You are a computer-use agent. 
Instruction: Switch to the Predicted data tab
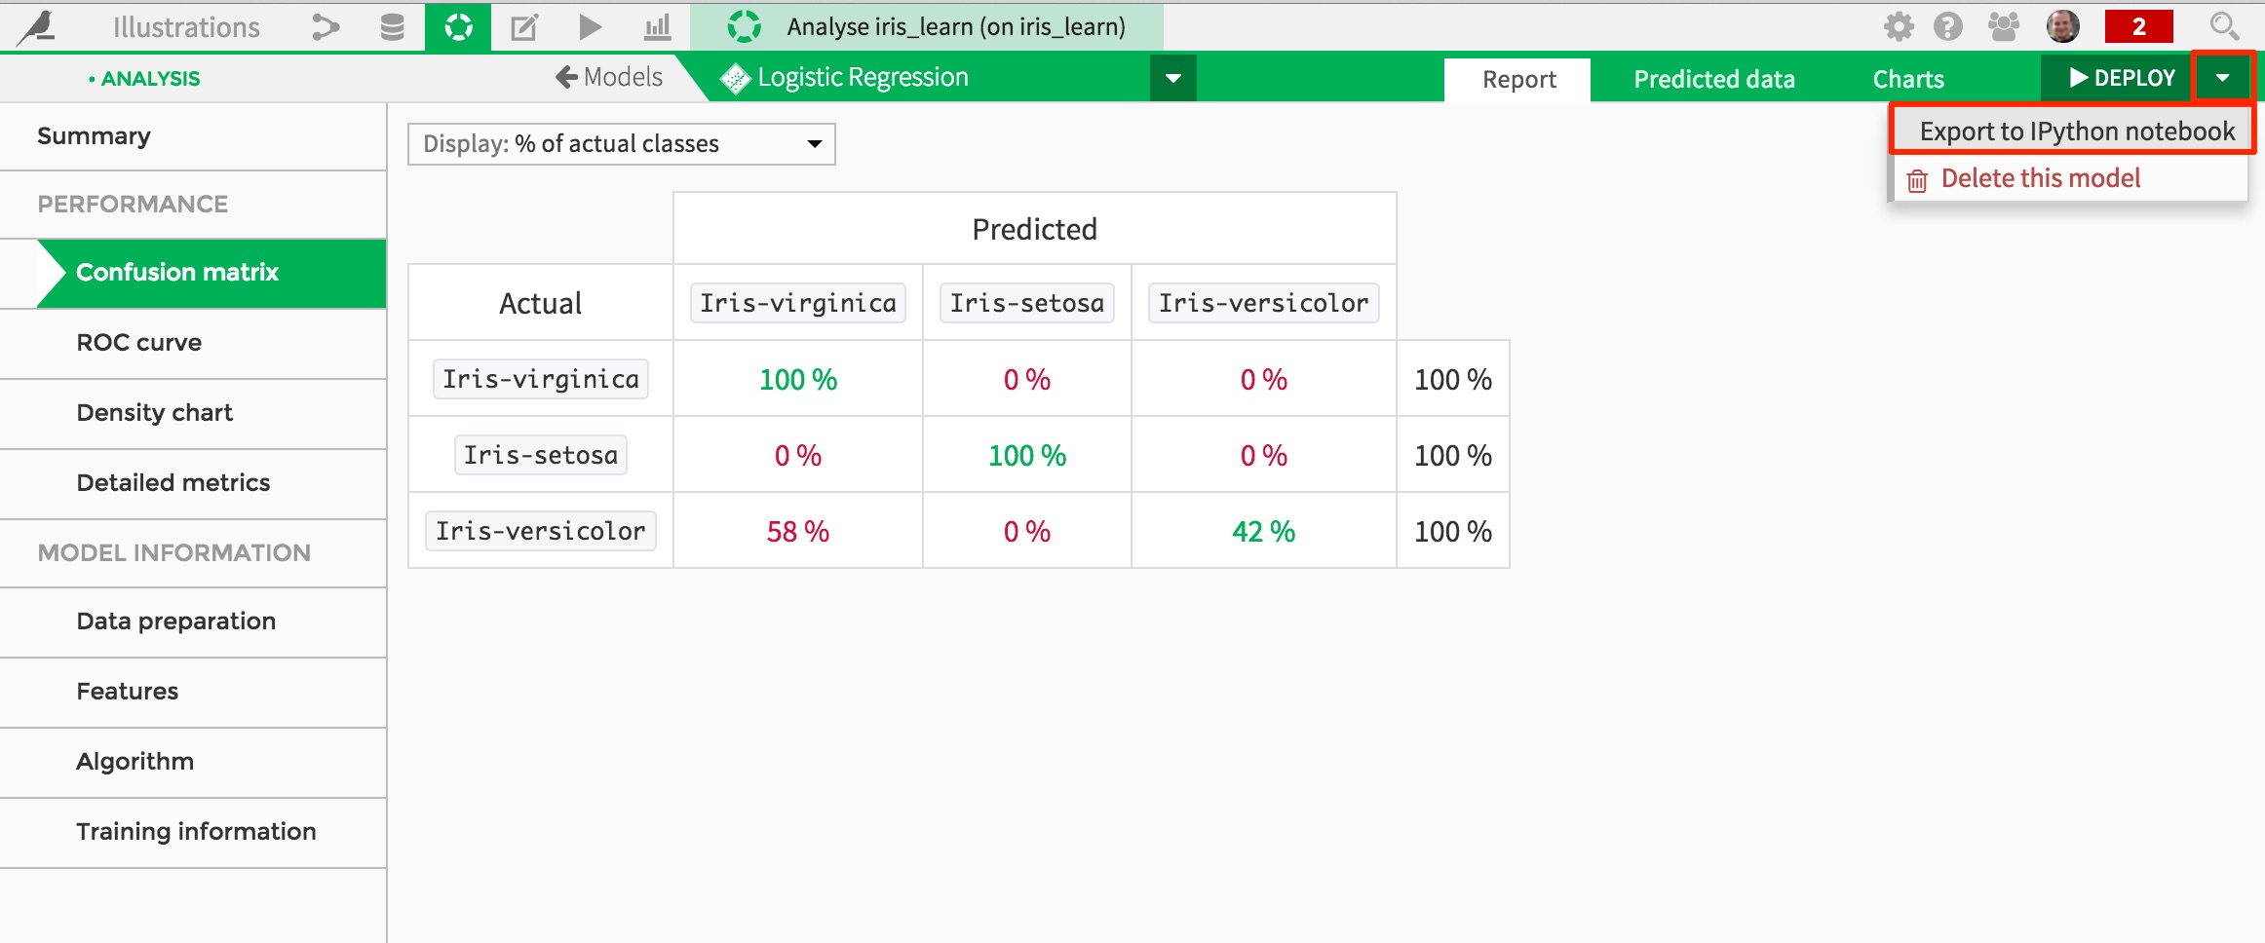tap(1714, 79)
